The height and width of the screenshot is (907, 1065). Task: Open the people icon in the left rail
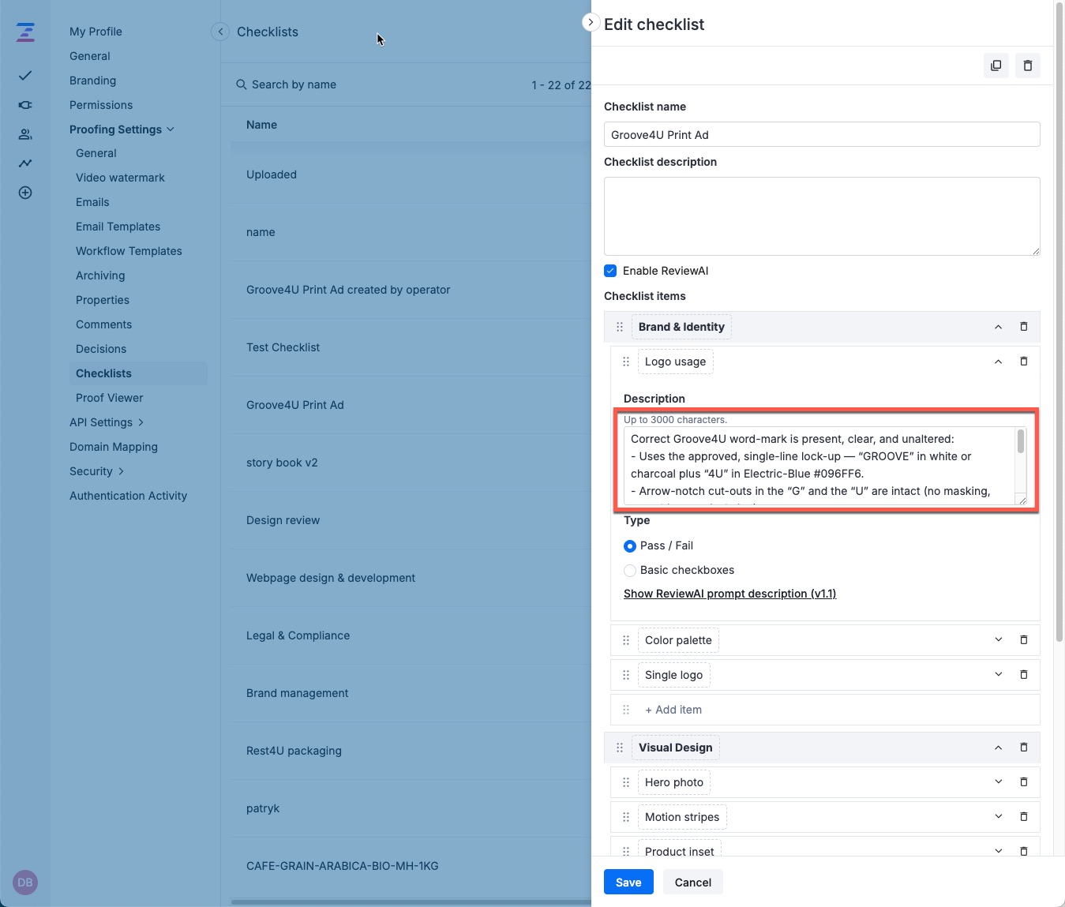[24, 134]
